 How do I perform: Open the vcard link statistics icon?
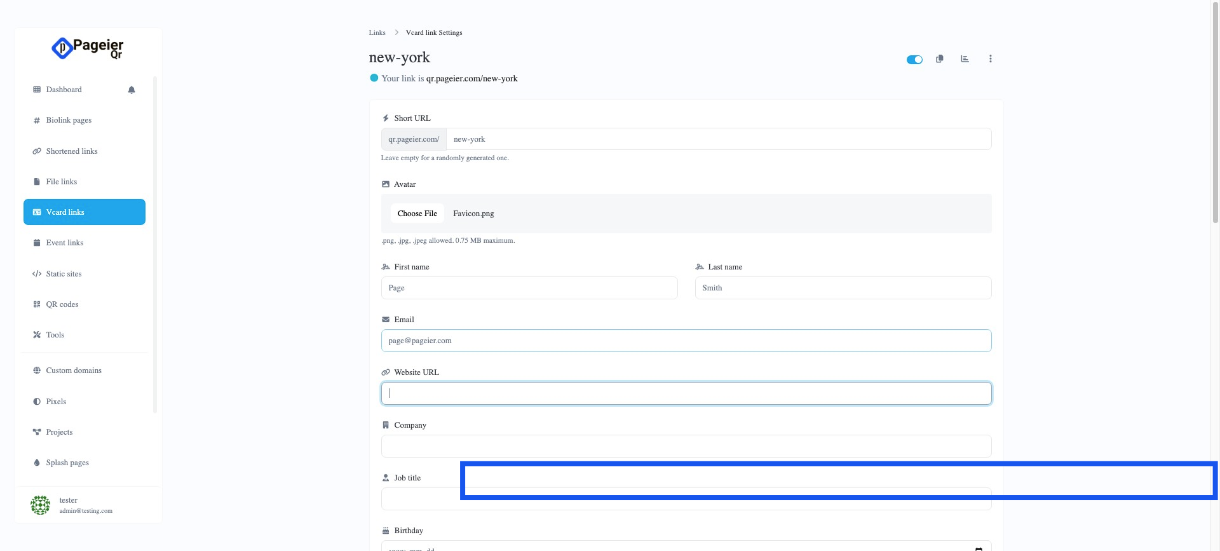point(965,59)
